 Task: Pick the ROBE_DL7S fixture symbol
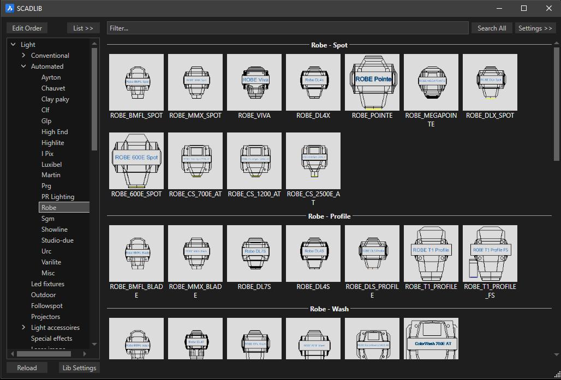(254, 252)
